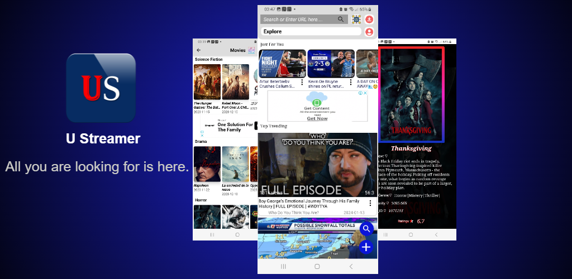Screen dimensions: 572x279
Task: Tap the back arrow on Movies screen
Action: point(199,50)
